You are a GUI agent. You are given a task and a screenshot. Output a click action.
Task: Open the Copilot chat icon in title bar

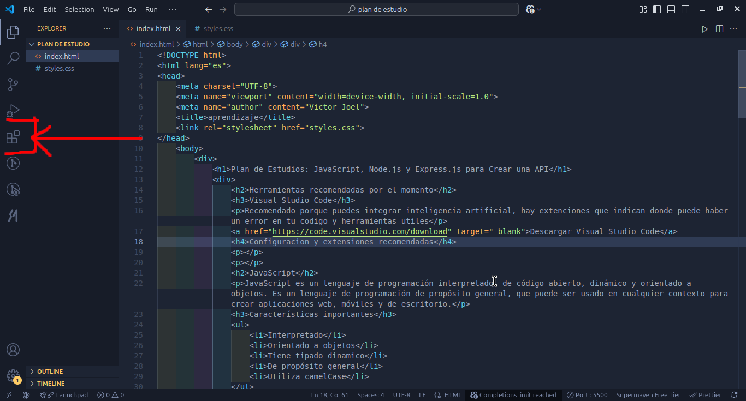tap(530, 9)
